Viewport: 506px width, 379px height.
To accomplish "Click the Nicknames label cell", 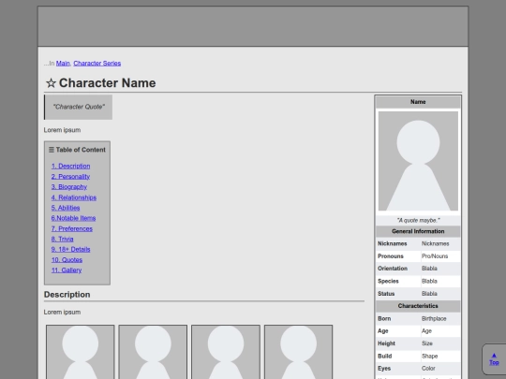I will click(397, 243).
